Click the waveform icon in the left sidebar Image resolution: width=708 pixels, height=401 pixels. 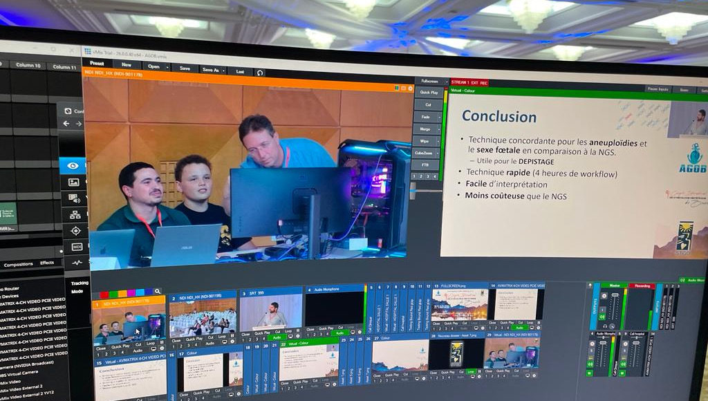(76, 263)
